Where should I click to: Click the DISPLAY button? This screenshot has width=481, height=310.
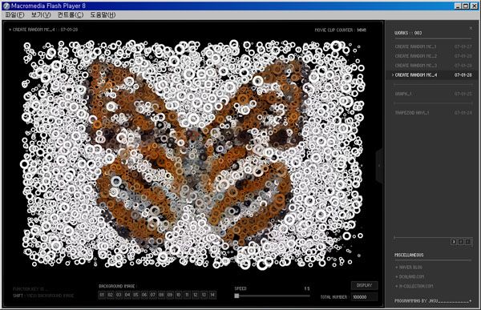point(365,285)
